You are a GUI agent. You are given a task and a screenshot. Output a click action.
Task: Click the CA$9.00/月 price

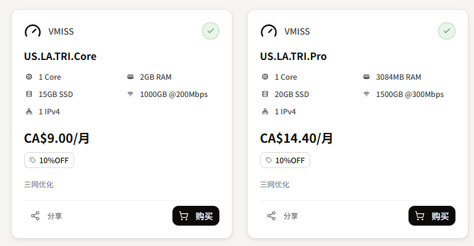(57, 138)
